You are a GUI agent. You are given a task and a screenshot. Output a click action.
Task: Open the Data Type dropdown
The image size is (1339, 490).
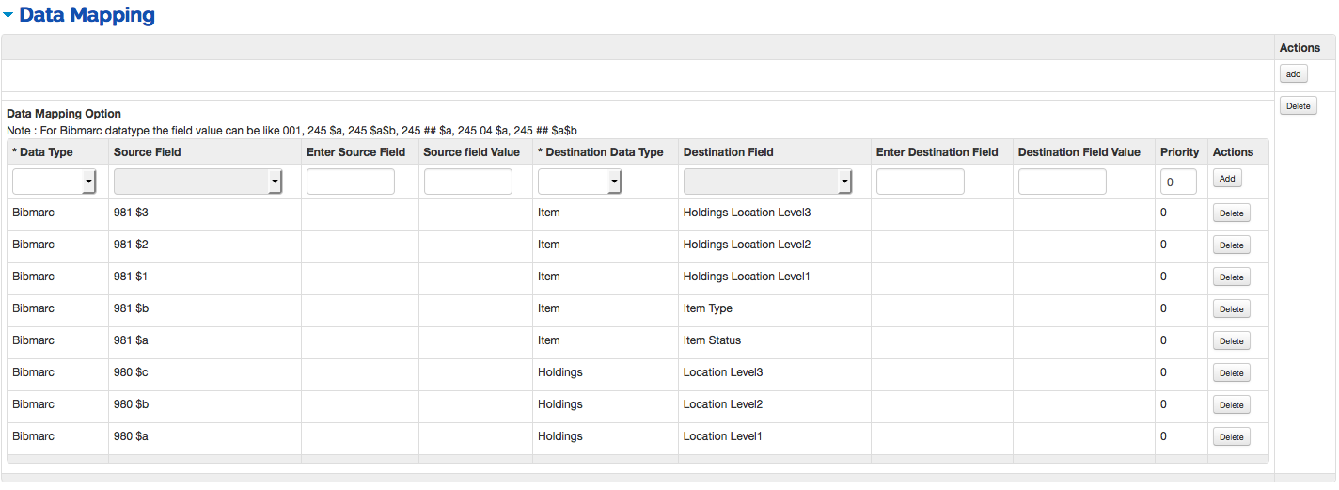pyautogui.click(x=54, y=182)
